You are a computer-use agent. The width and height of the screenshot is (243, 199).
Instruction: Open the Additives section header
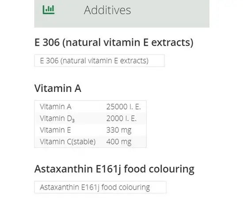pos(121,14)
